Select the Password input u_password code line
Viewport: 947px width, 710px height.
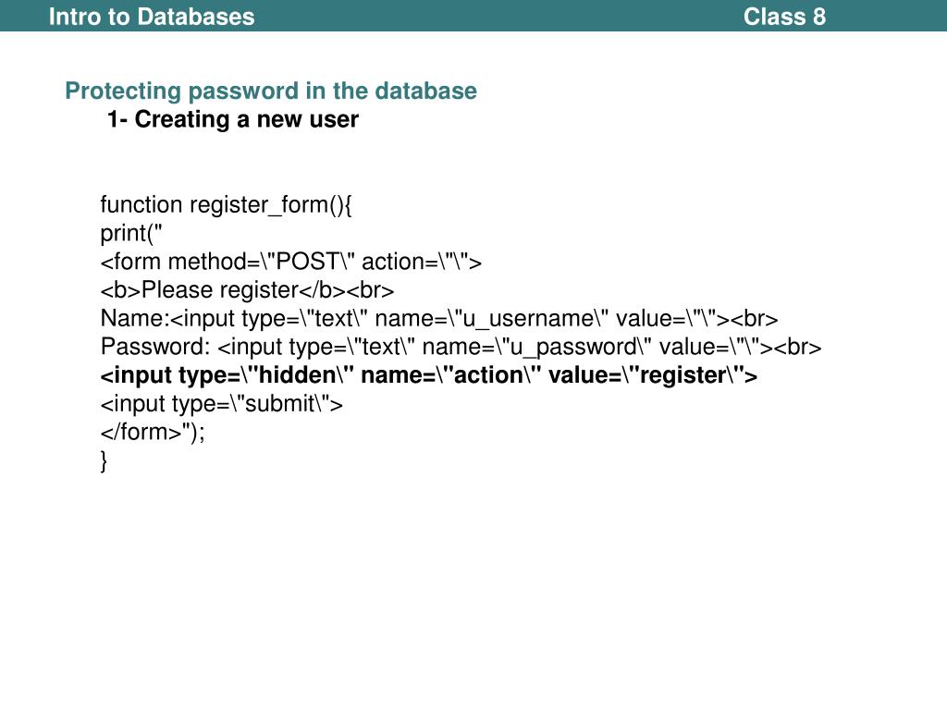pos(461,348)
